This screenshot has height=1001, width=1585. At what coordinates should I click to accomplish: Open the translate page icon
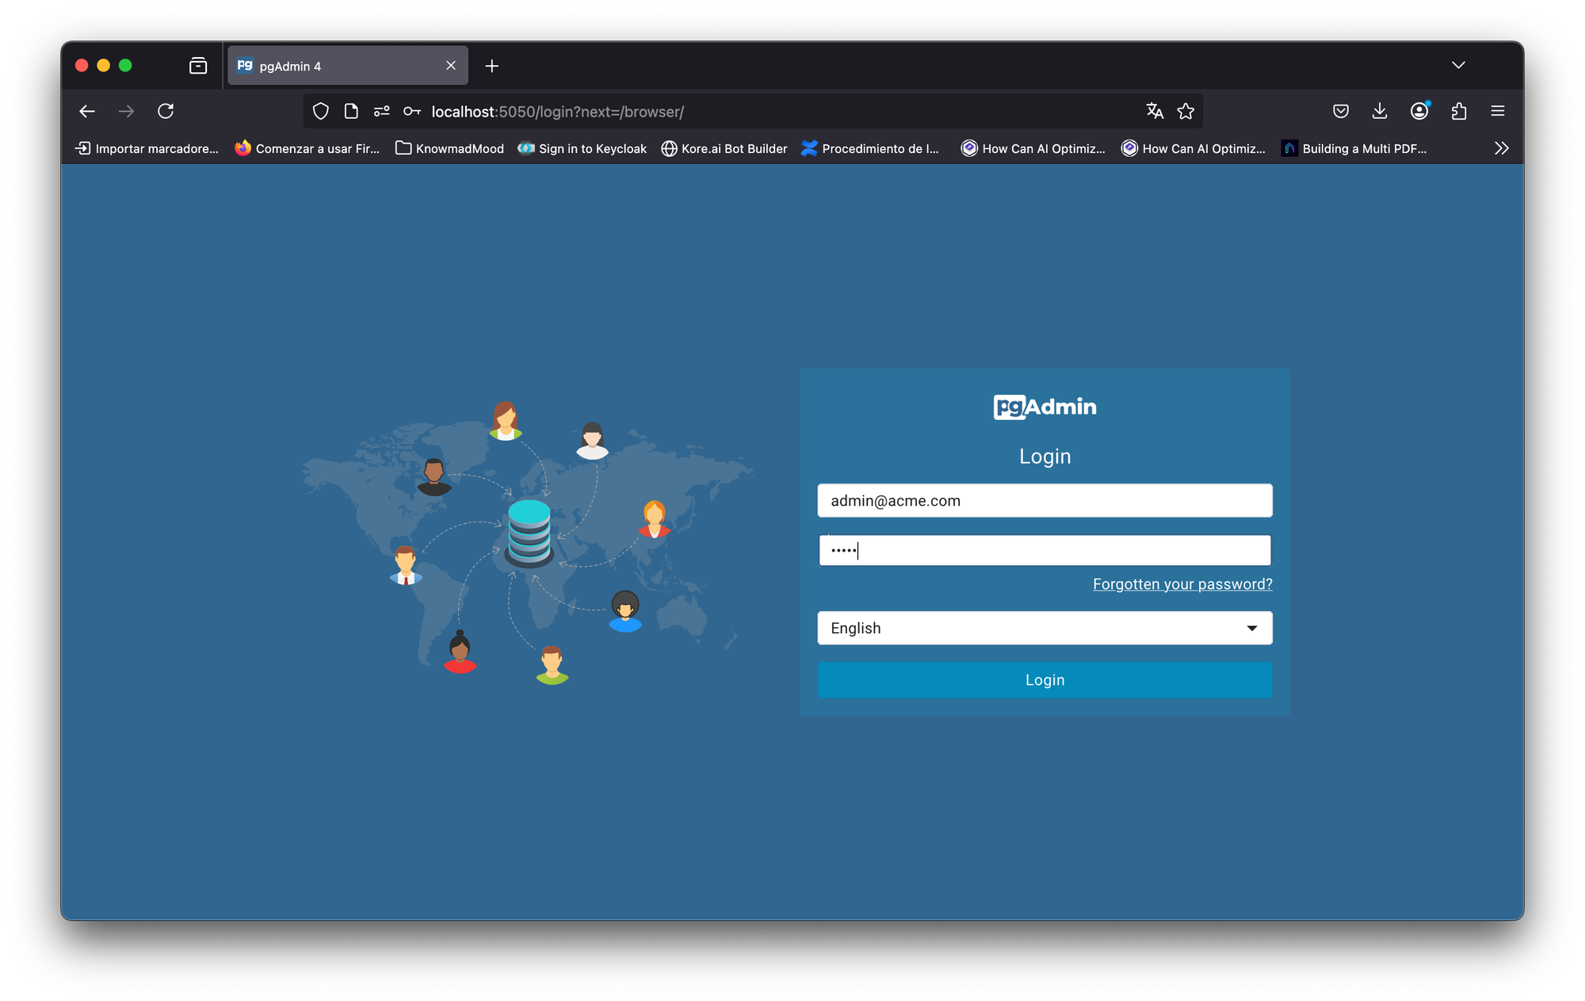click(1155, 112)
